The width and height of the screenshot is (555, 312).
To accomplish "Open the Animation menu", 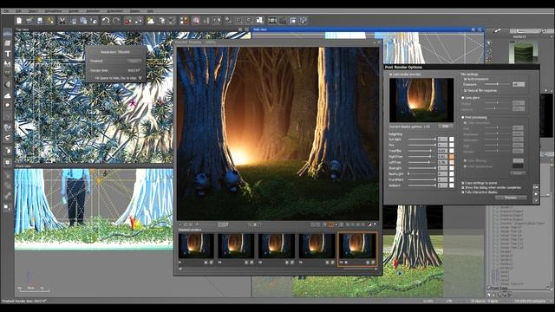I will pos(93,11).
